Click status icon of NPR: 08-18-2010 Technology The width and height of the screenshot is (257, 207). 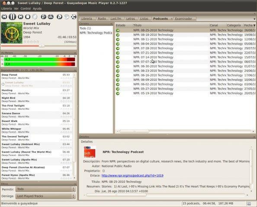118,35
